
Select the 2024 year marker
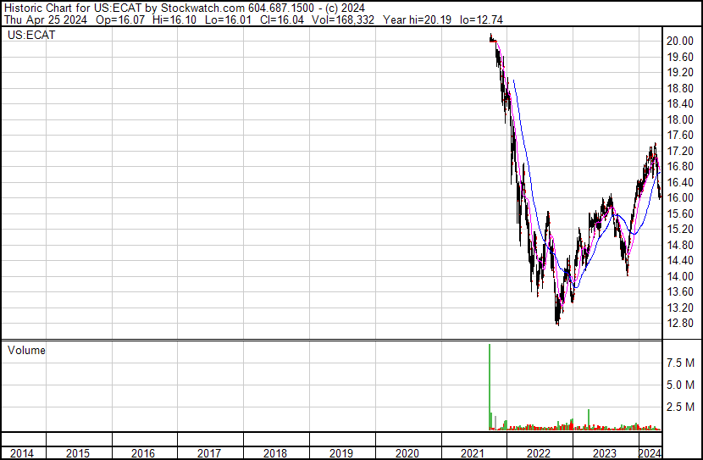click(x=650, y=453)
